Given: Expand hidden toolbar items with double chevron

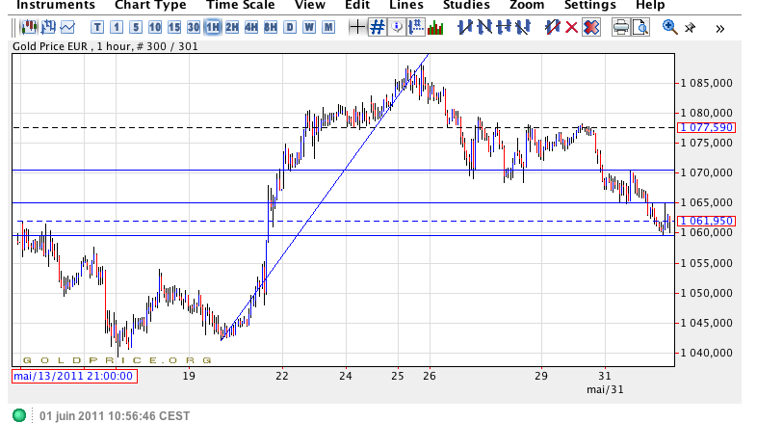Looking at the screenshot, I should tap(719, 28).
